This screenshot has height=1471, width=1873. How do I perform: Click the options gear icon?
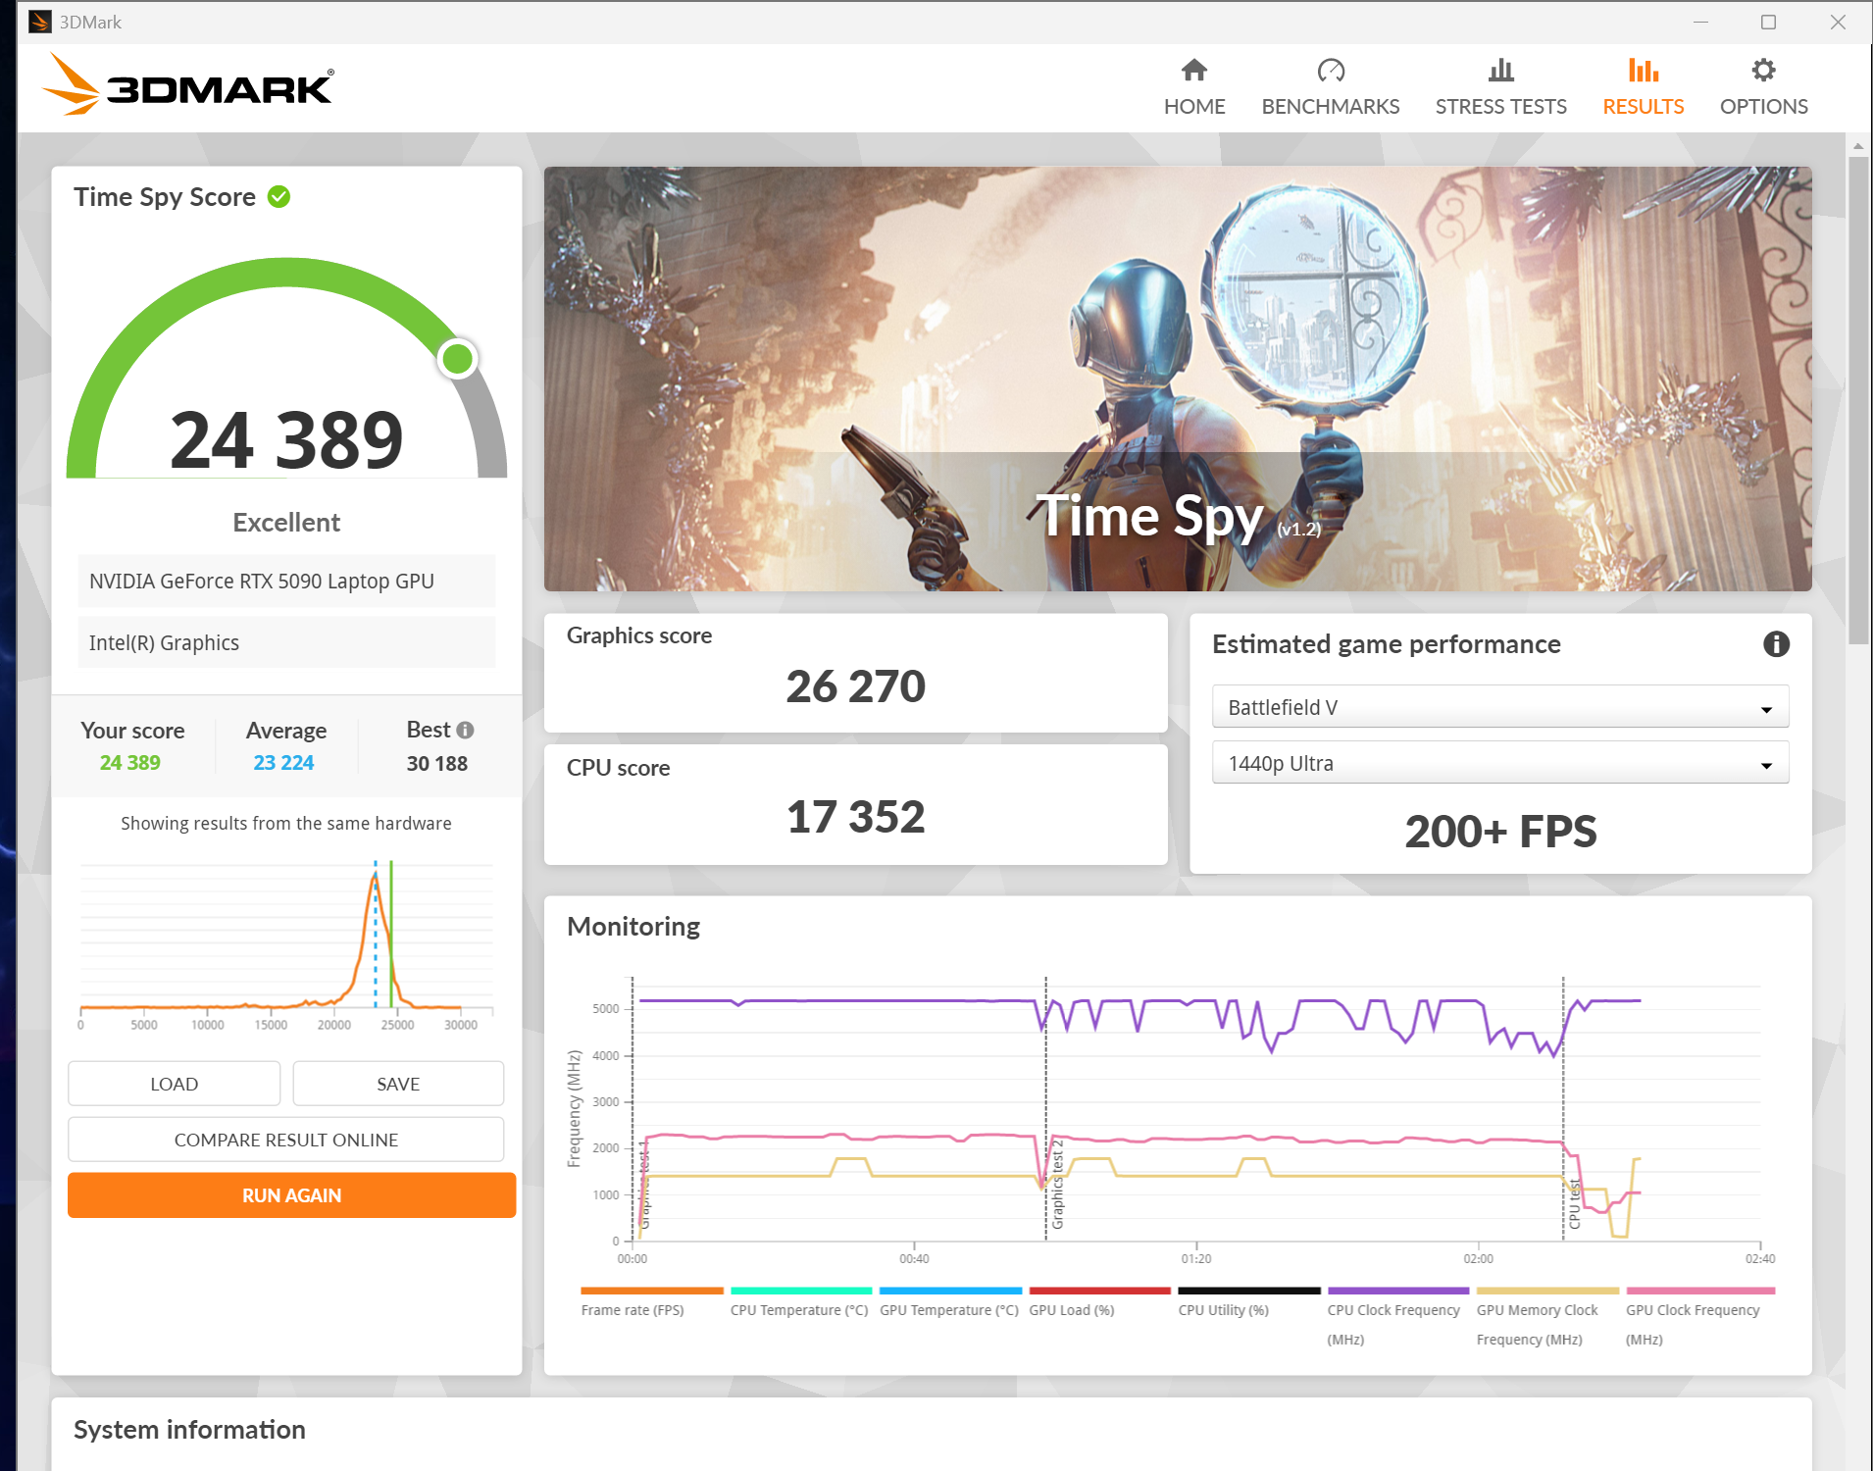coord(1763,70)
